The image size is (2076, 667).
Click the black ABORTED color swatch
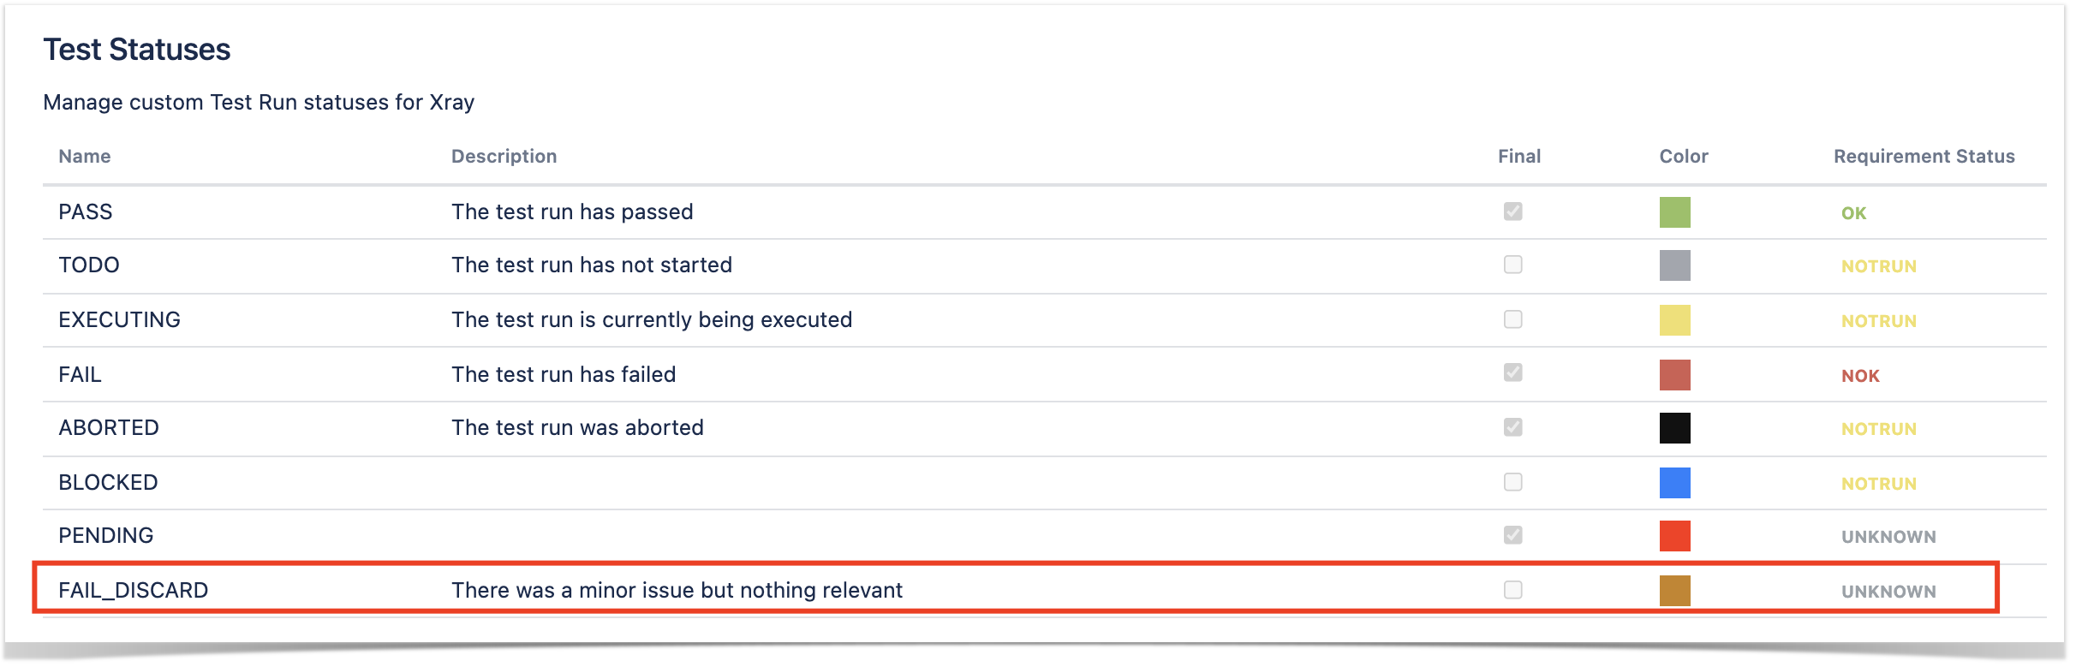point(1675,428)
